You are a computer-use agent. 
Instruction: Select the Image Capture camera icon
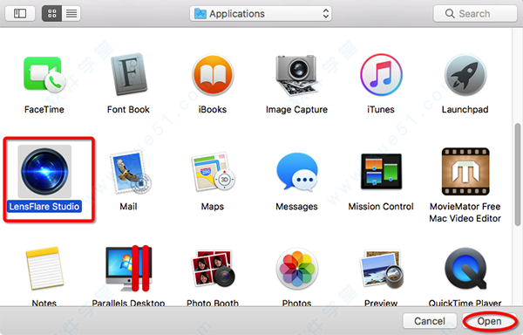(x=296, y=75)
